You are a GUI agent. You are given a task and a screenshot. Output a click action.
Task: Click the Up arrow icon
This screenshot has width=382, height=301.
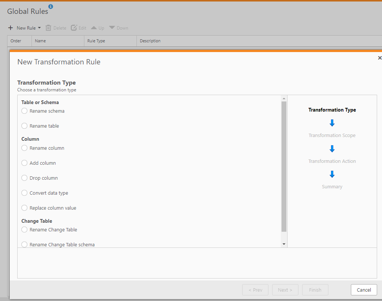[x=94, y=28]
